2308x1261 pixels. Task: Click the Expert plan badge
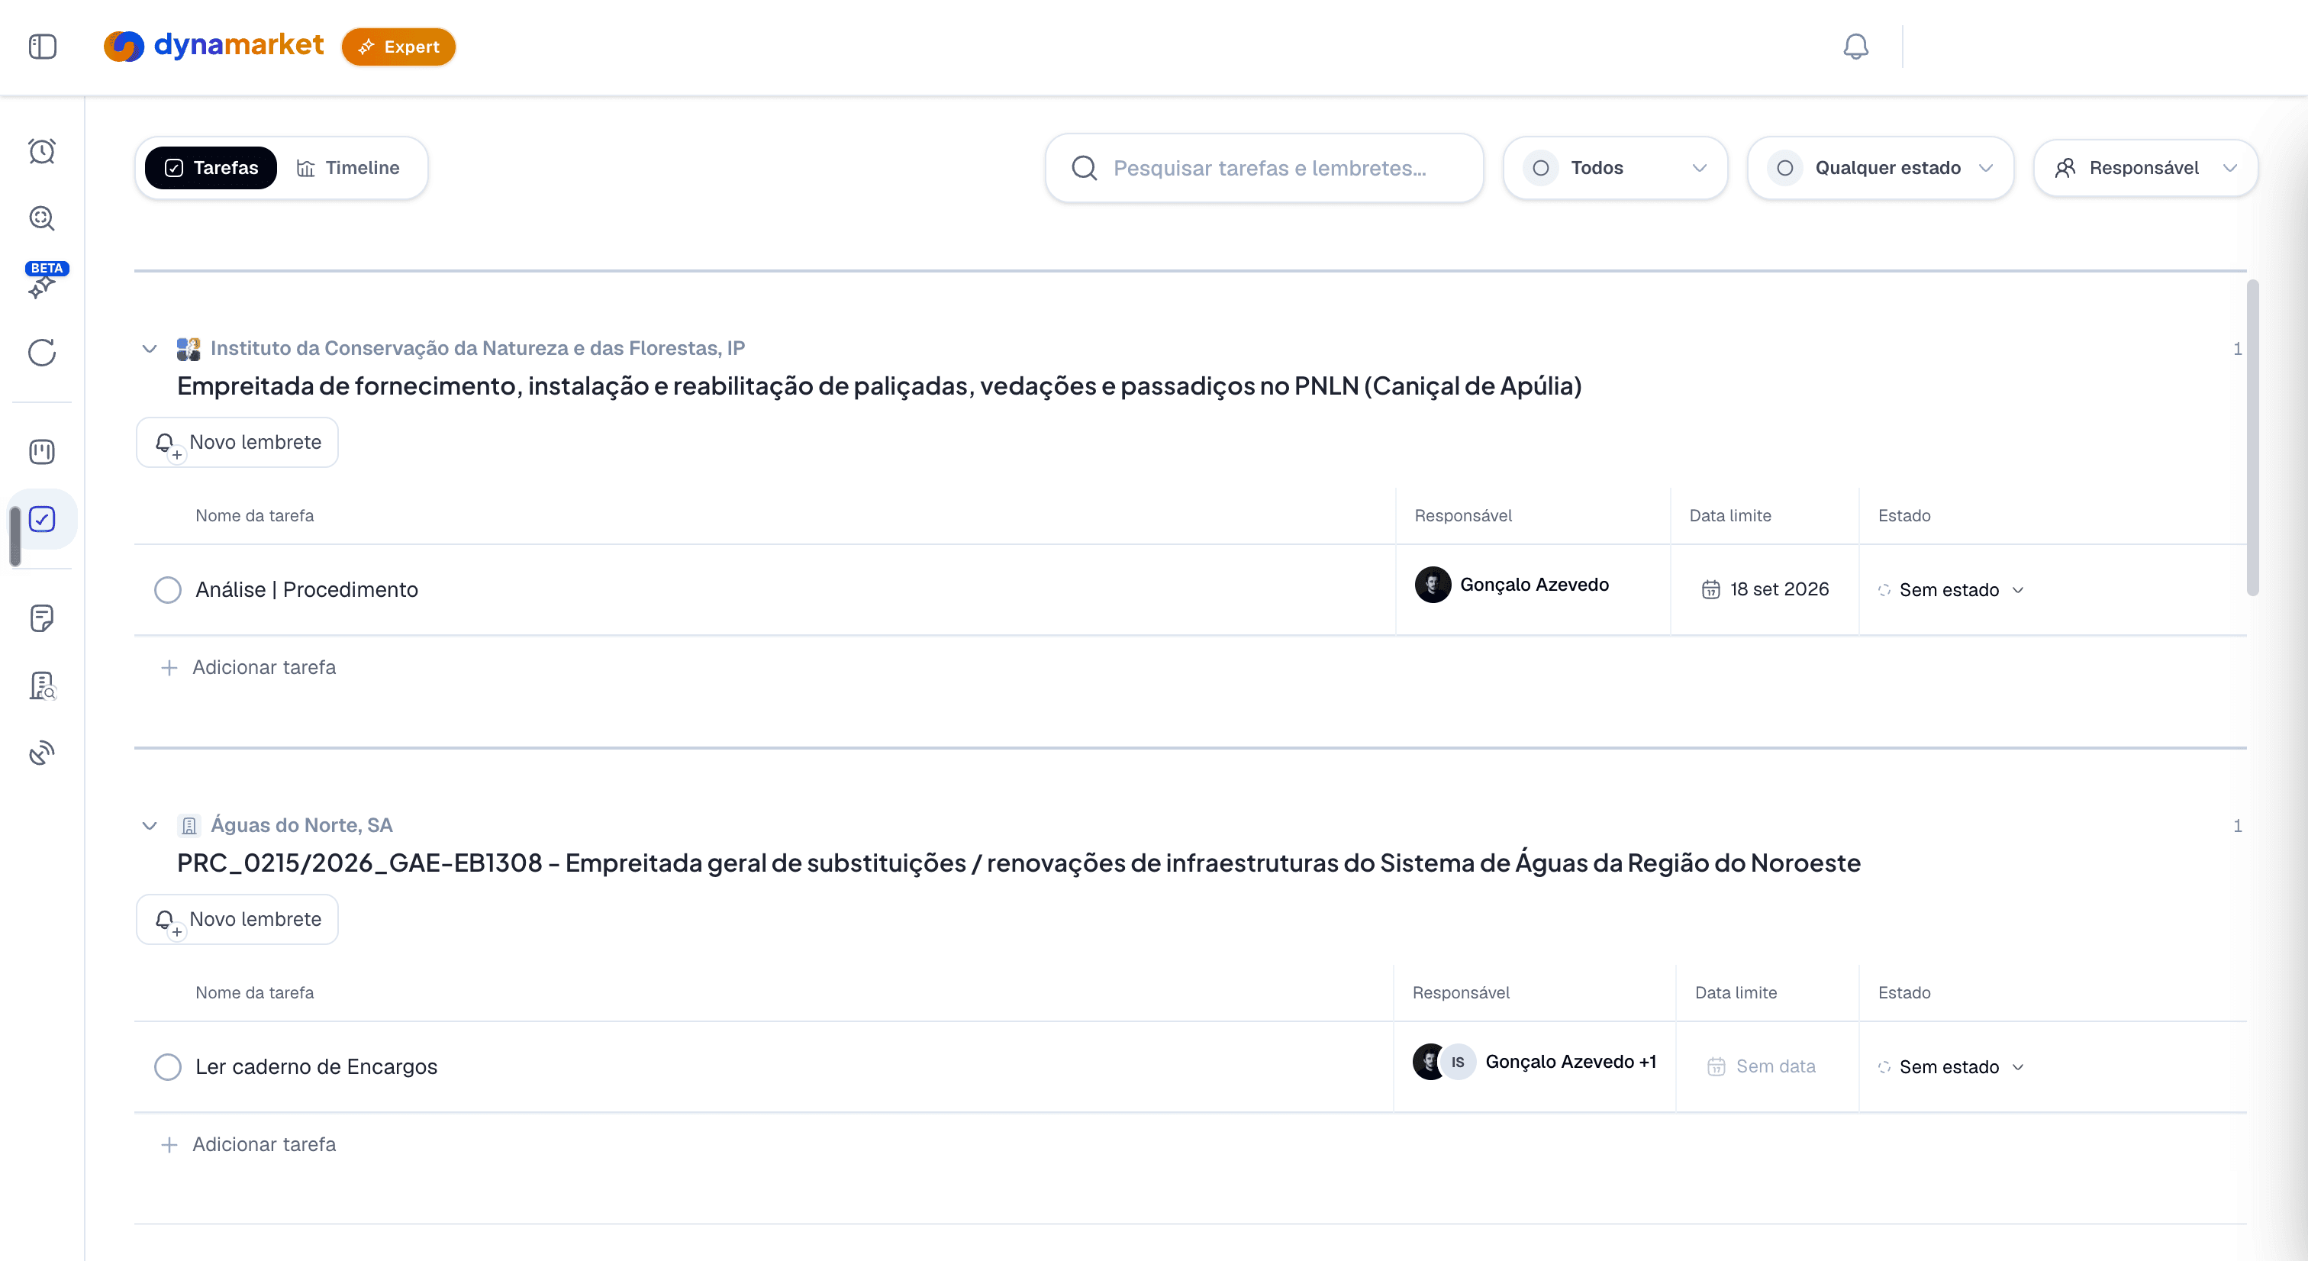[398, 47]
